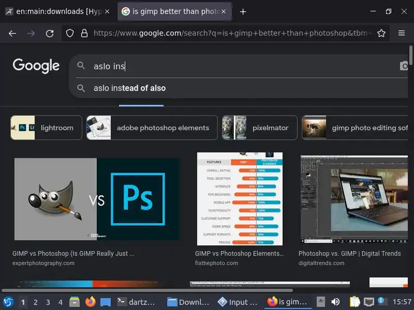
Task: Close the 'is gimp better than photo' tab
Action: 224,11
